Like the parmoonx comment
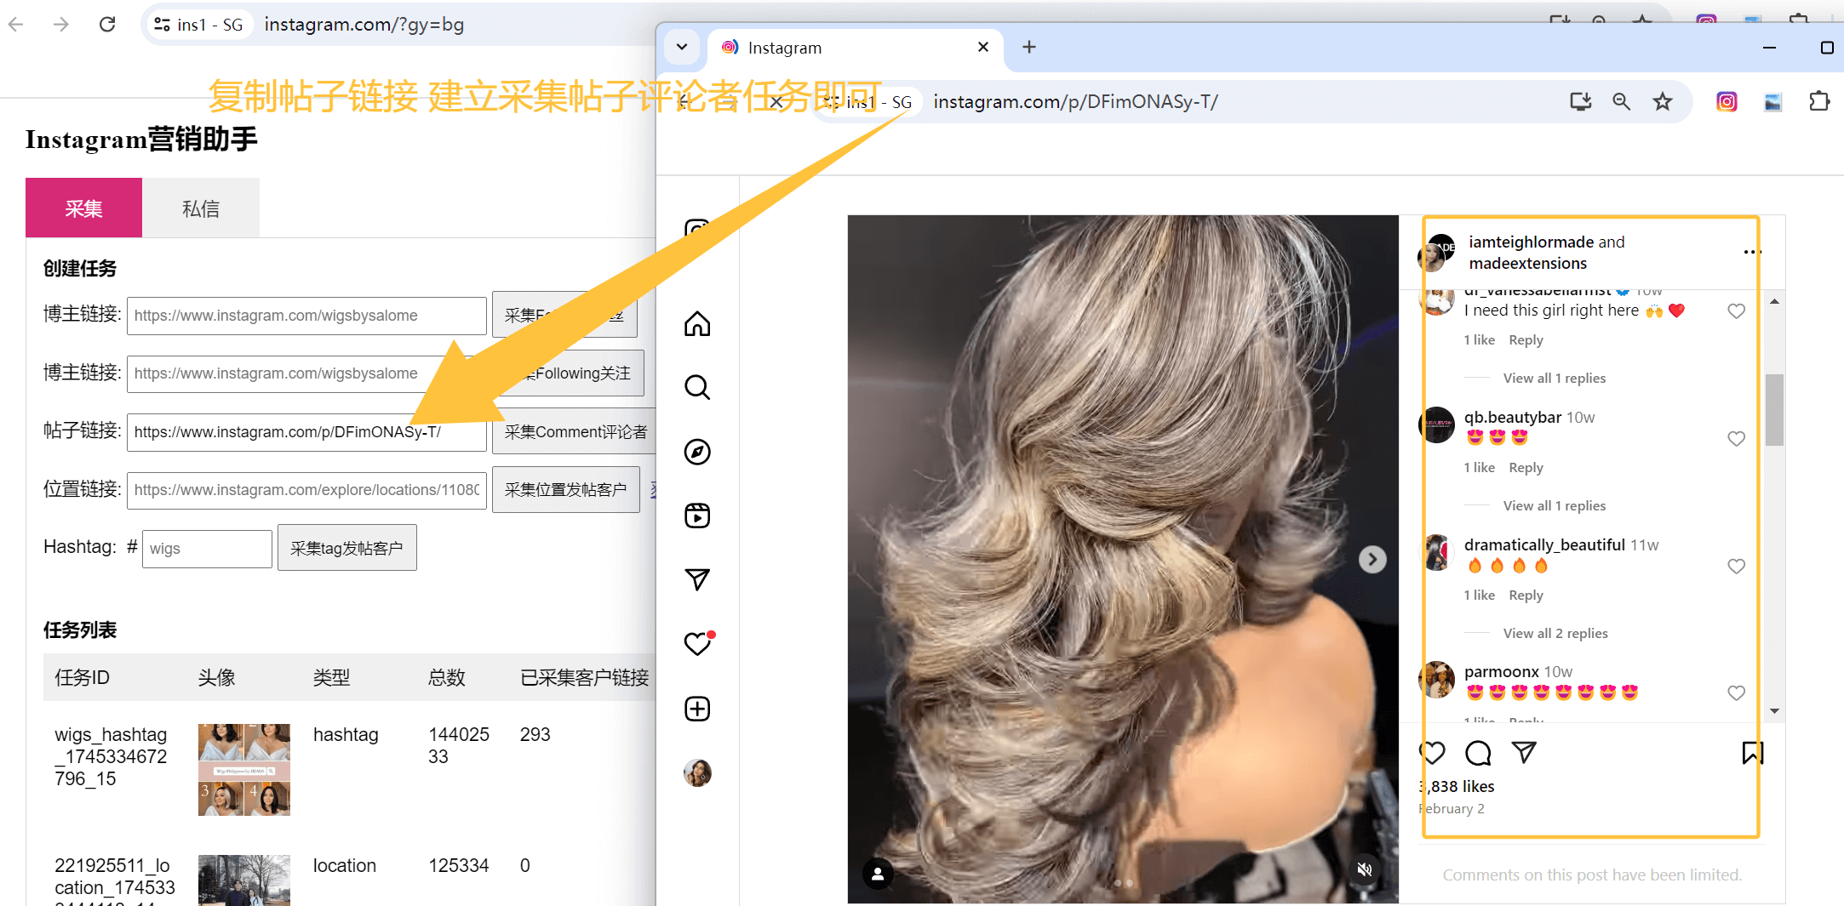 tap(1737, 693)
